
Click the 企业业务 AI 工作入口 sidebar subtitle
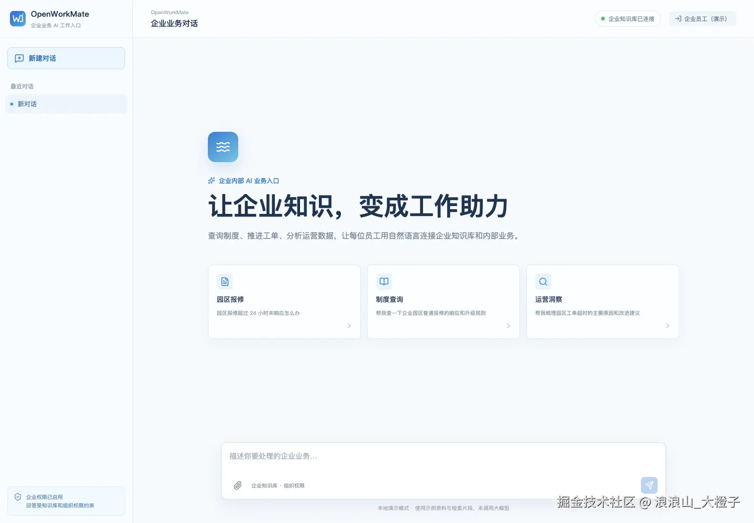[x=56, y=26]
